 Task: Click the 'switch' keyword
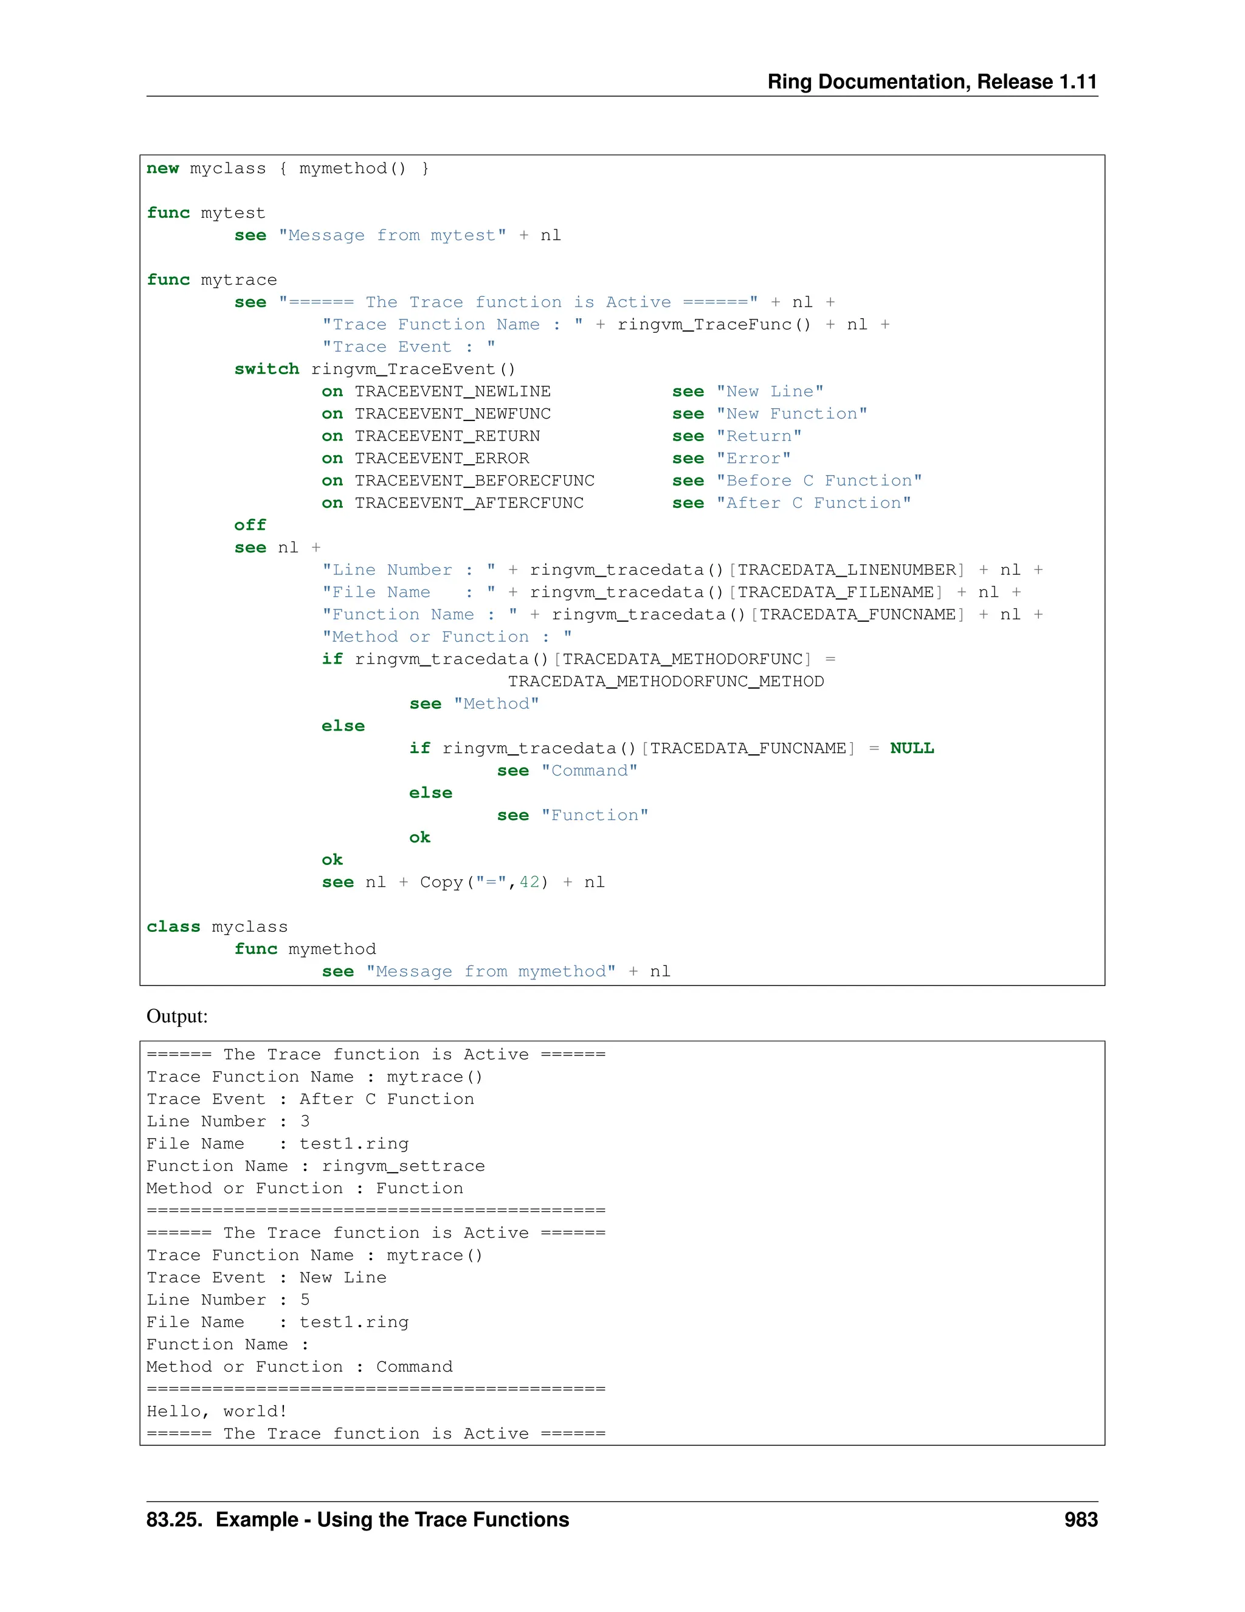[x=266, y=369]
